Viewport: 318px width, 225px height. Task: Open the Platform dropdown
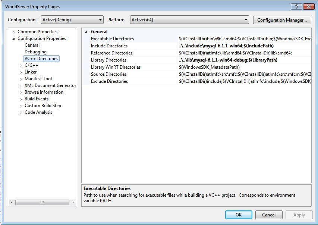(189, 20)
